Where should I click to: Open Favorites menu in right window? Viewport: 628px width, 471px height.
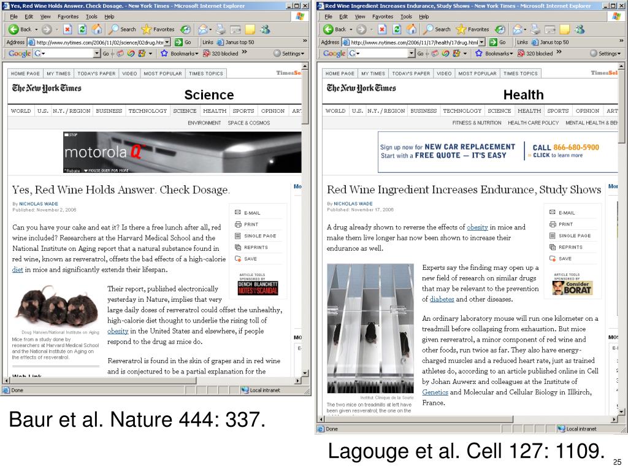(x=383, y=17)
